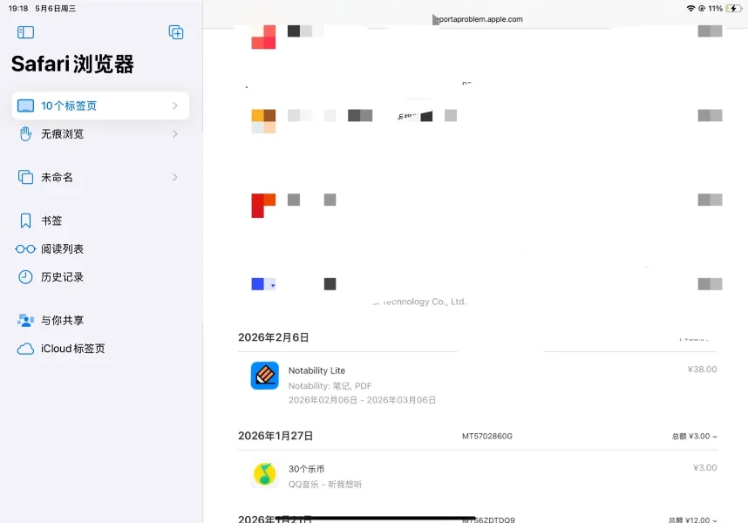748x523 pixels.
Task: Tap the QQ音乐 app icon
Action: click(x=265, y=474)
